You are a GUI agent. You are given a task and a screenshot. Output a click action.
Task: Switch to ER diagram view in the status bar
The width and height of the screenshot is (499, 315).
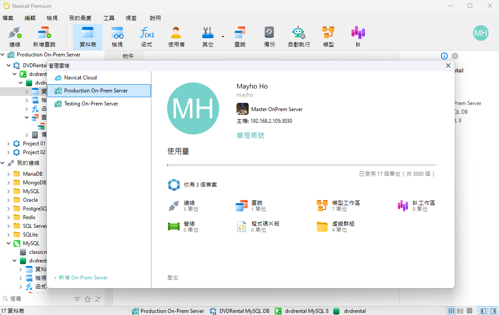click(469, 310)
